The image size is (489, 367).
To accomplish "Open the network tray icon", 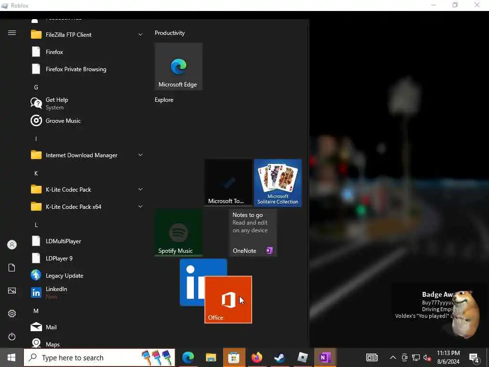I will [x=416, y=357].
